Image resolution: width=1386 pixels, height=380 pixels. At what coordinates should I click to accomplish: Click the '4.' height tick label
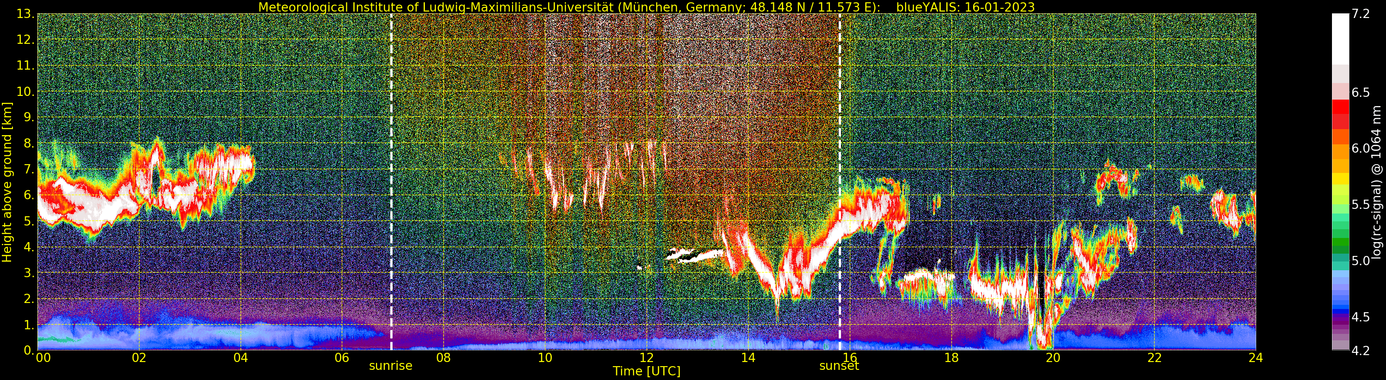[x=29, y=247]
